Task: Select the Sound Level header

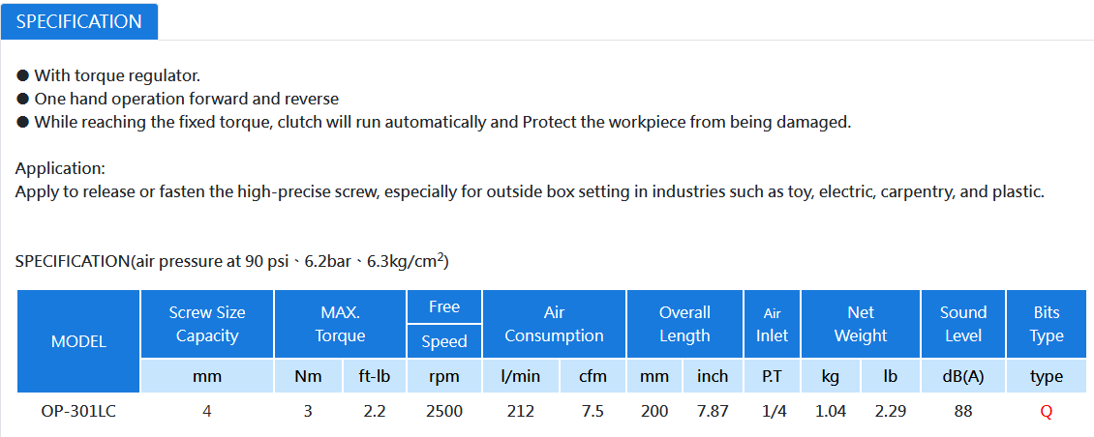Action: click(x=963, y=324)
